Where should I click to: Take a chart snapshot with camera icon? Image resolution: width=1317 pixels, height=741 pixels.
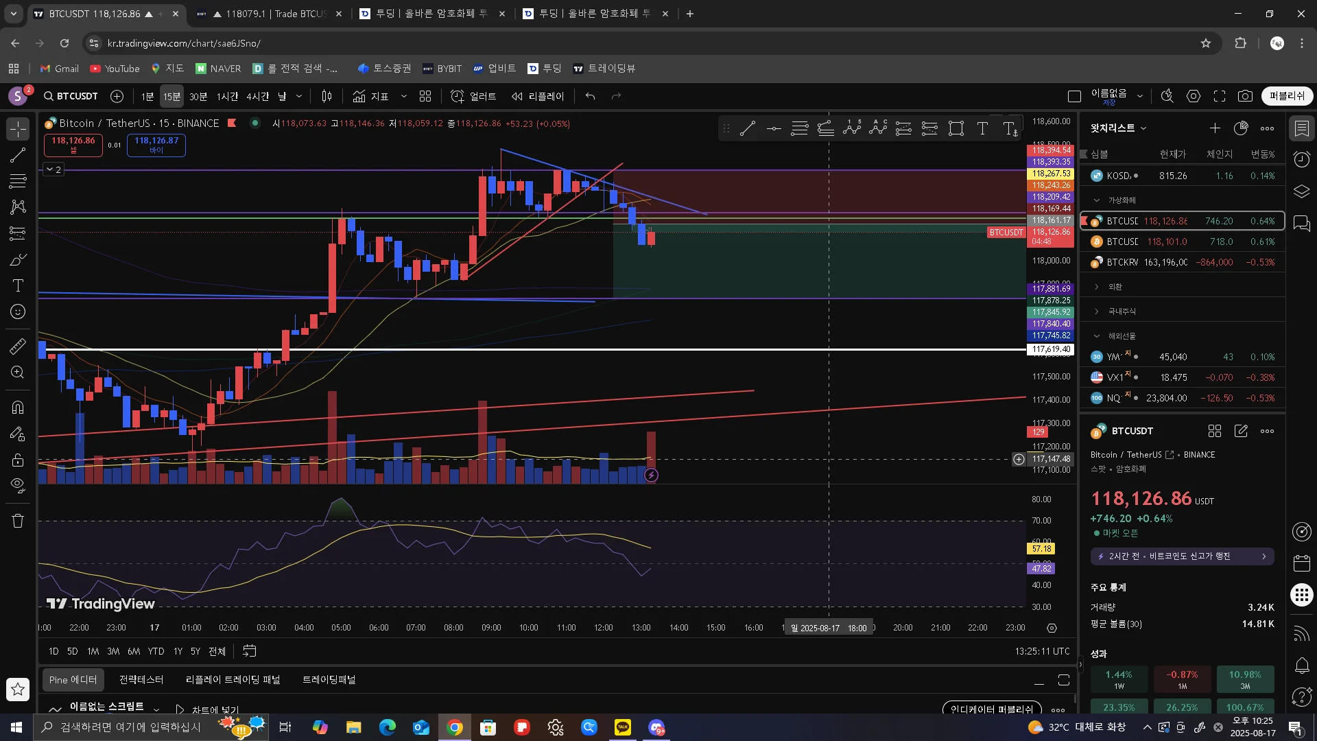(x=1245, y=96)
